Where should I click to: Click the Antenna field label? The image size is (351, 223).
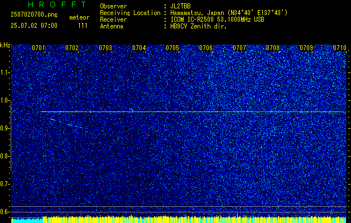(112, 26)
